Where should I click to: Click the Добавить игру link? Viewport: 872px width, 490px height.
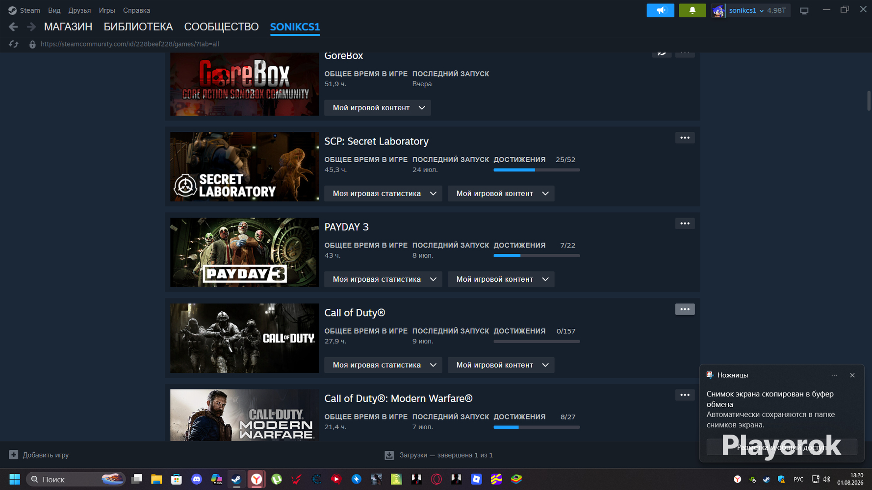pyautogui.click(x=46, y=455)
